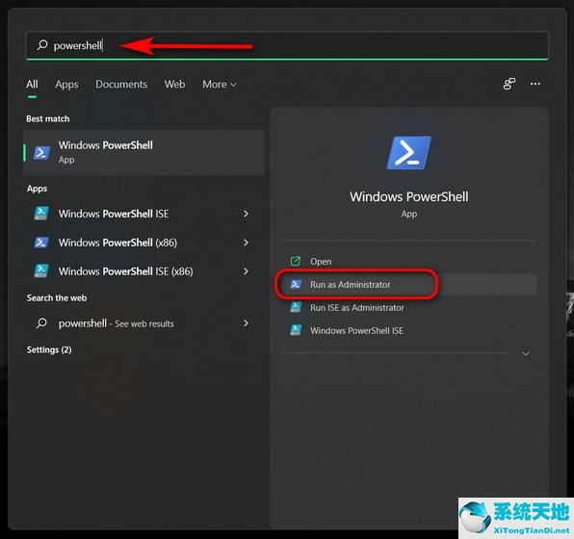The image size is (574, 539).
Task: Select Windows PowerShell ISE (x86) result
Action: 143,271
